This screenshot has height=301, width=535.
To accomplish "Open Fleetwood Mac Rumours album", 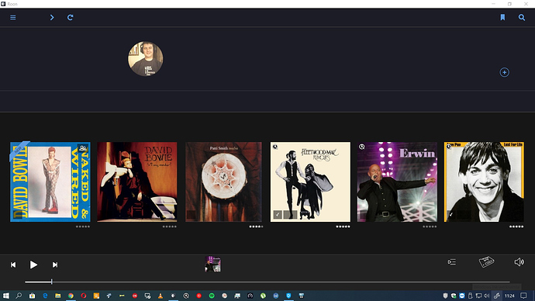I will click(310, 182).
